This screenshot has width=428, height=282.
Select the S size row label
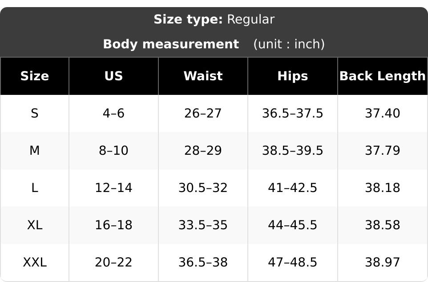[x=35, y=114]
